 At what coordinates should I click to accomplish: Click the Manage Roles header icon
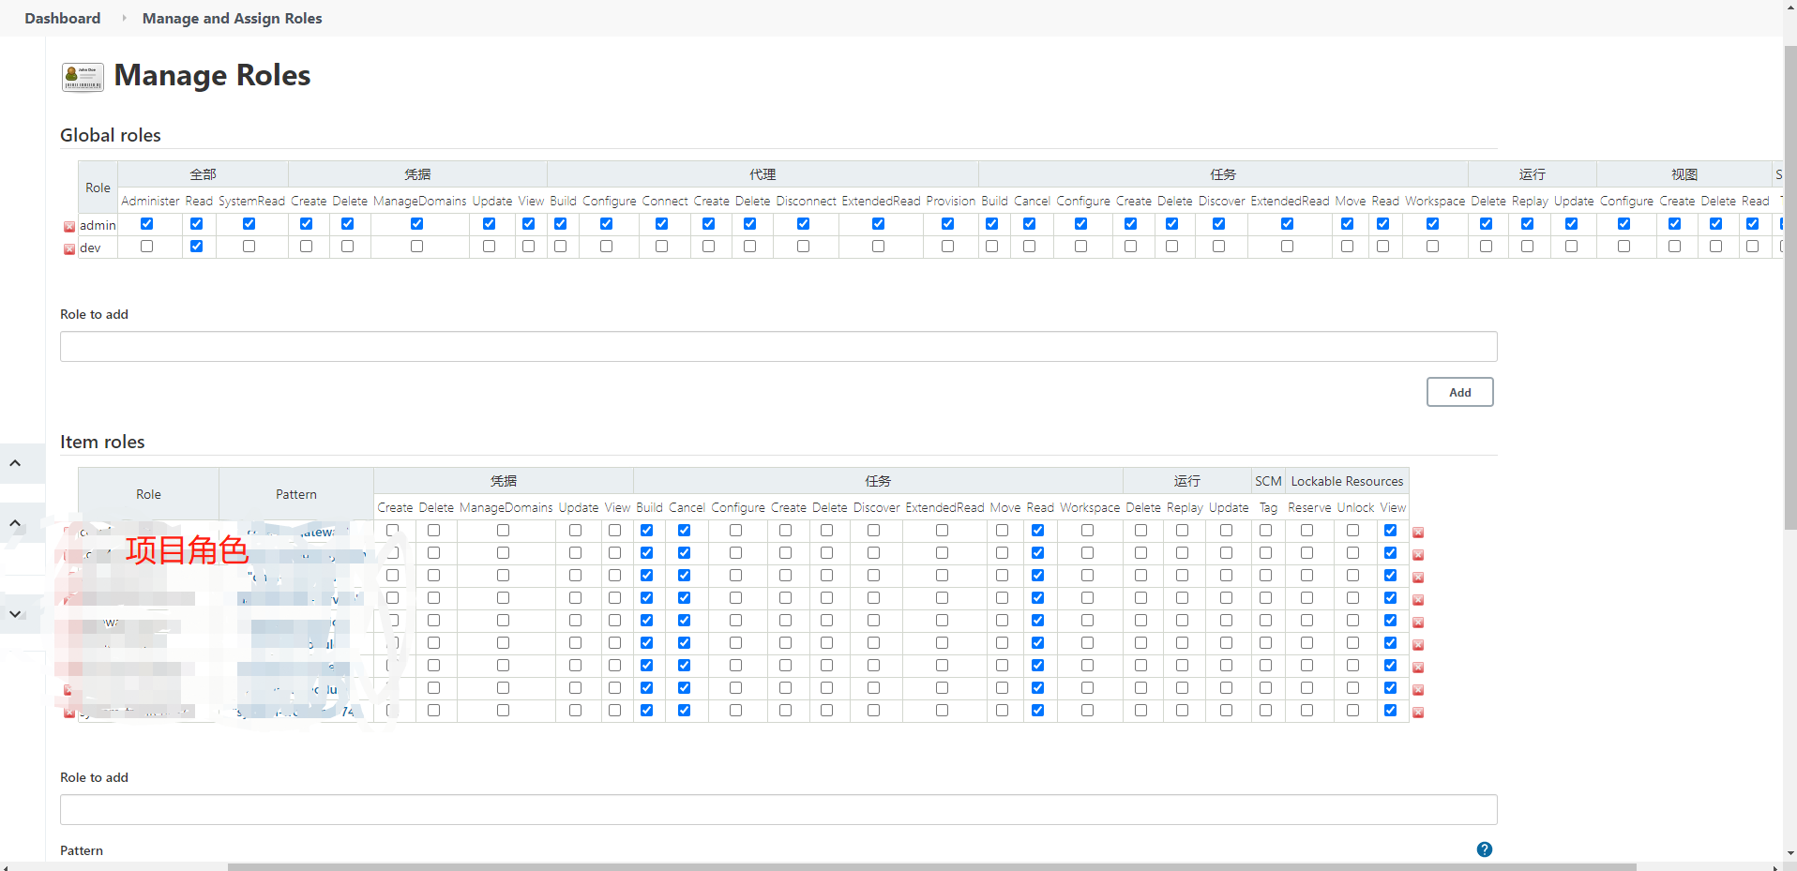83,77
